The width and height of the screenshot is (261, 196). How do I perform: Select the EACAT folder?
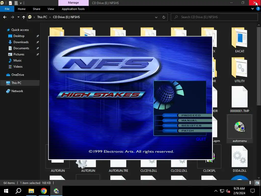tap(240, 40)
